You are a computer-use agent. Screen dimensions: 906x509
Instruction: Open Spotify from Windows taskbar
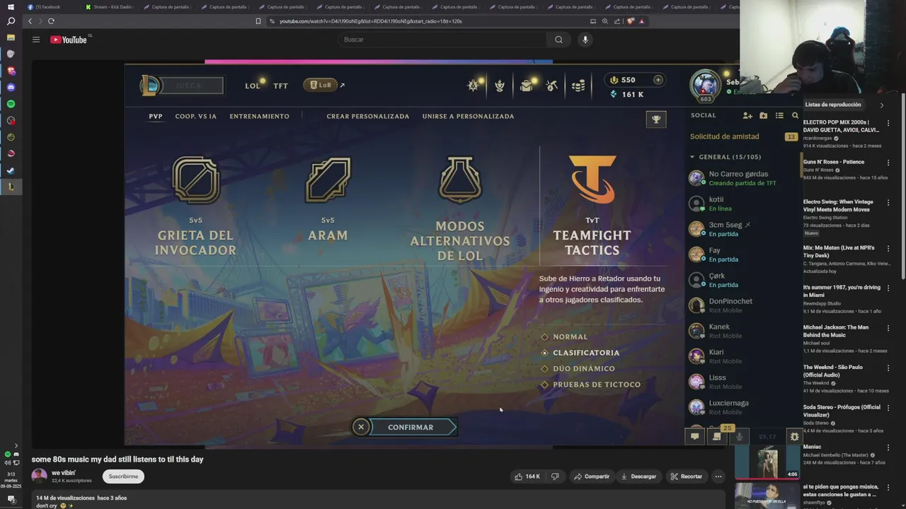[x=11, y=104]
